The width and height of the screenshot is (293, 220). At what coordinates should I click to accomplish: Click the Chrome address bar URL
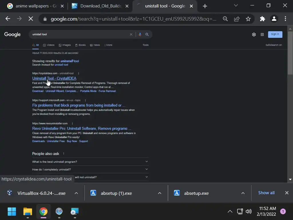[x=133, y=19]
